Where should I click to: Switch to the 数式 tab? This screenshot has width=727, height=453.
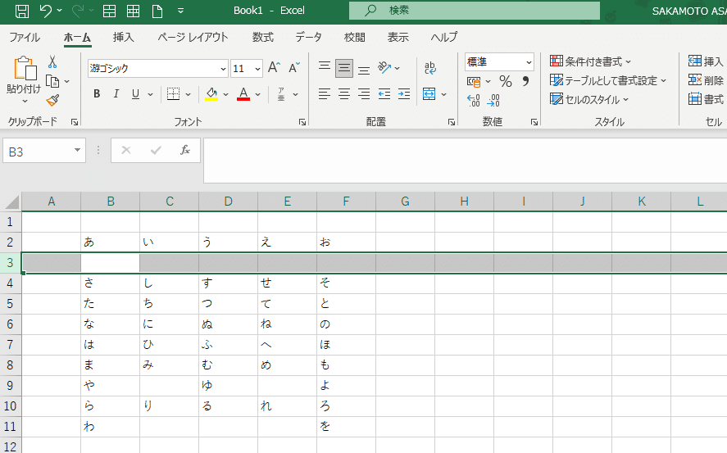(x=263, y=37)
